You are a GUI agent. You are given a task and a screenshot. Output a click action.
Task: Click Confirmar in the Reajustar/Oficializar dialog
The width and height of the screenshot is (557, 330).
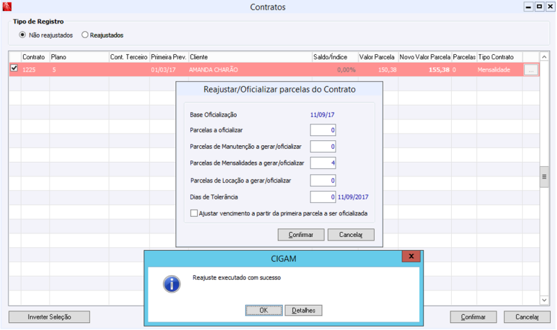click(301, 235)
